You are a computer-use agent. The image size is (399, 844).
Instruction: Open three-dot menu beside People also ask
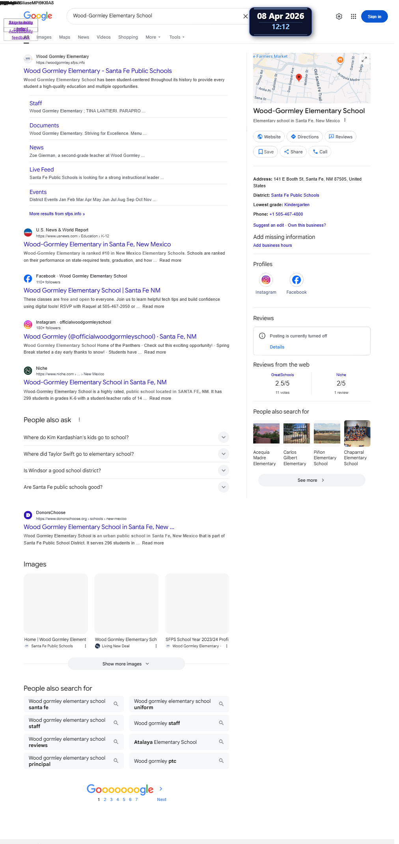[x=79, y=420]
